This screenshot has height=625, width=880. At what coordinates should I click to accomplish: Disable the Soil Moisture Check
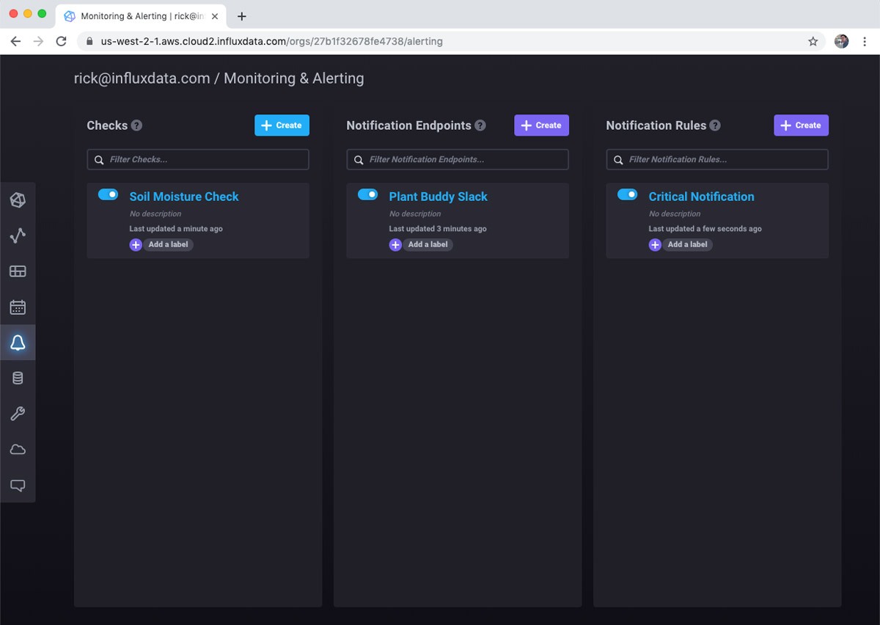tap(108, 194)
